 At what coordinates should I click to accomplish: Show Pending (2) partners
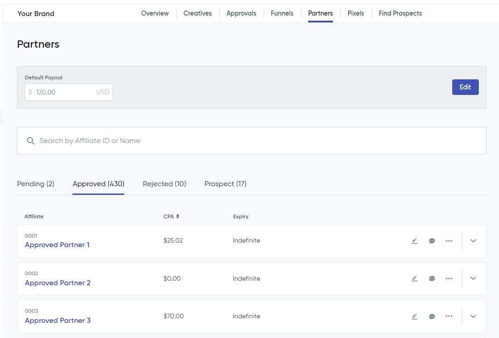36,184
